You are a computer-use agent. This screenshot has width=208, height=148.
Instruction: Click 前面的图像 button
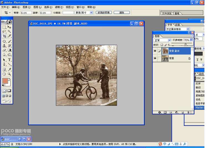tap(104, 12)
